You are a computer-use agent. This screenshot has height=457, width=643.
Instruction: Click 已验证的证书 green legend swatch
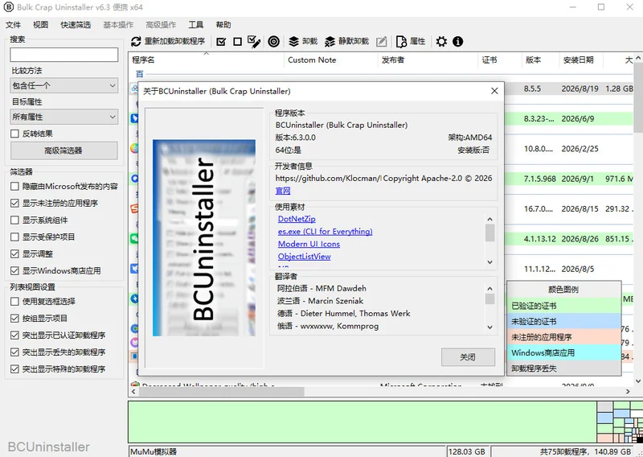click(x=564, y=306)
